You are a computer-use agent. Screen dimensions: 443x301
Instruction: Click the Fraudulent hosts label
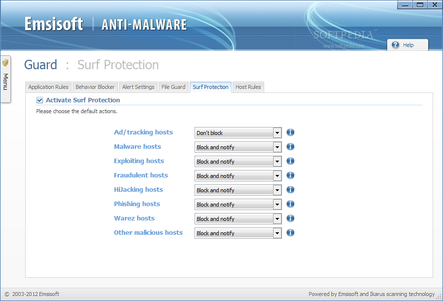pos(141,175)
